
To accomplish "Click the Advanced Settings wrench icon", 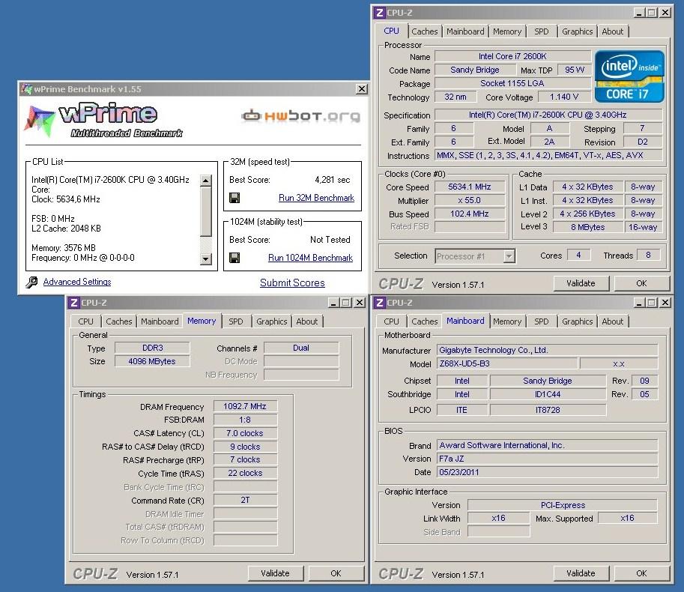I will (x=31, y=282).
